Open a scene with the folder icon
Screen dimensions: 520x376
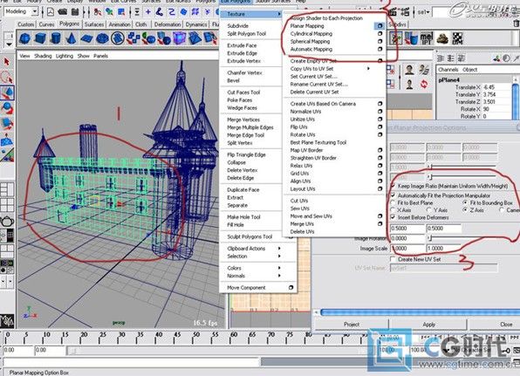coord(62,12)
